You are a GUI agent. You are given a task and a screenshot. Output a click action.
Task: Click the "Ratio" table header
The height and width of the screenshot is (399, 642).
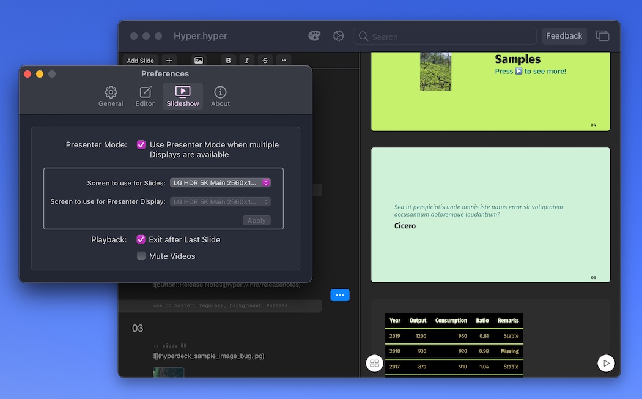point(482,320)
